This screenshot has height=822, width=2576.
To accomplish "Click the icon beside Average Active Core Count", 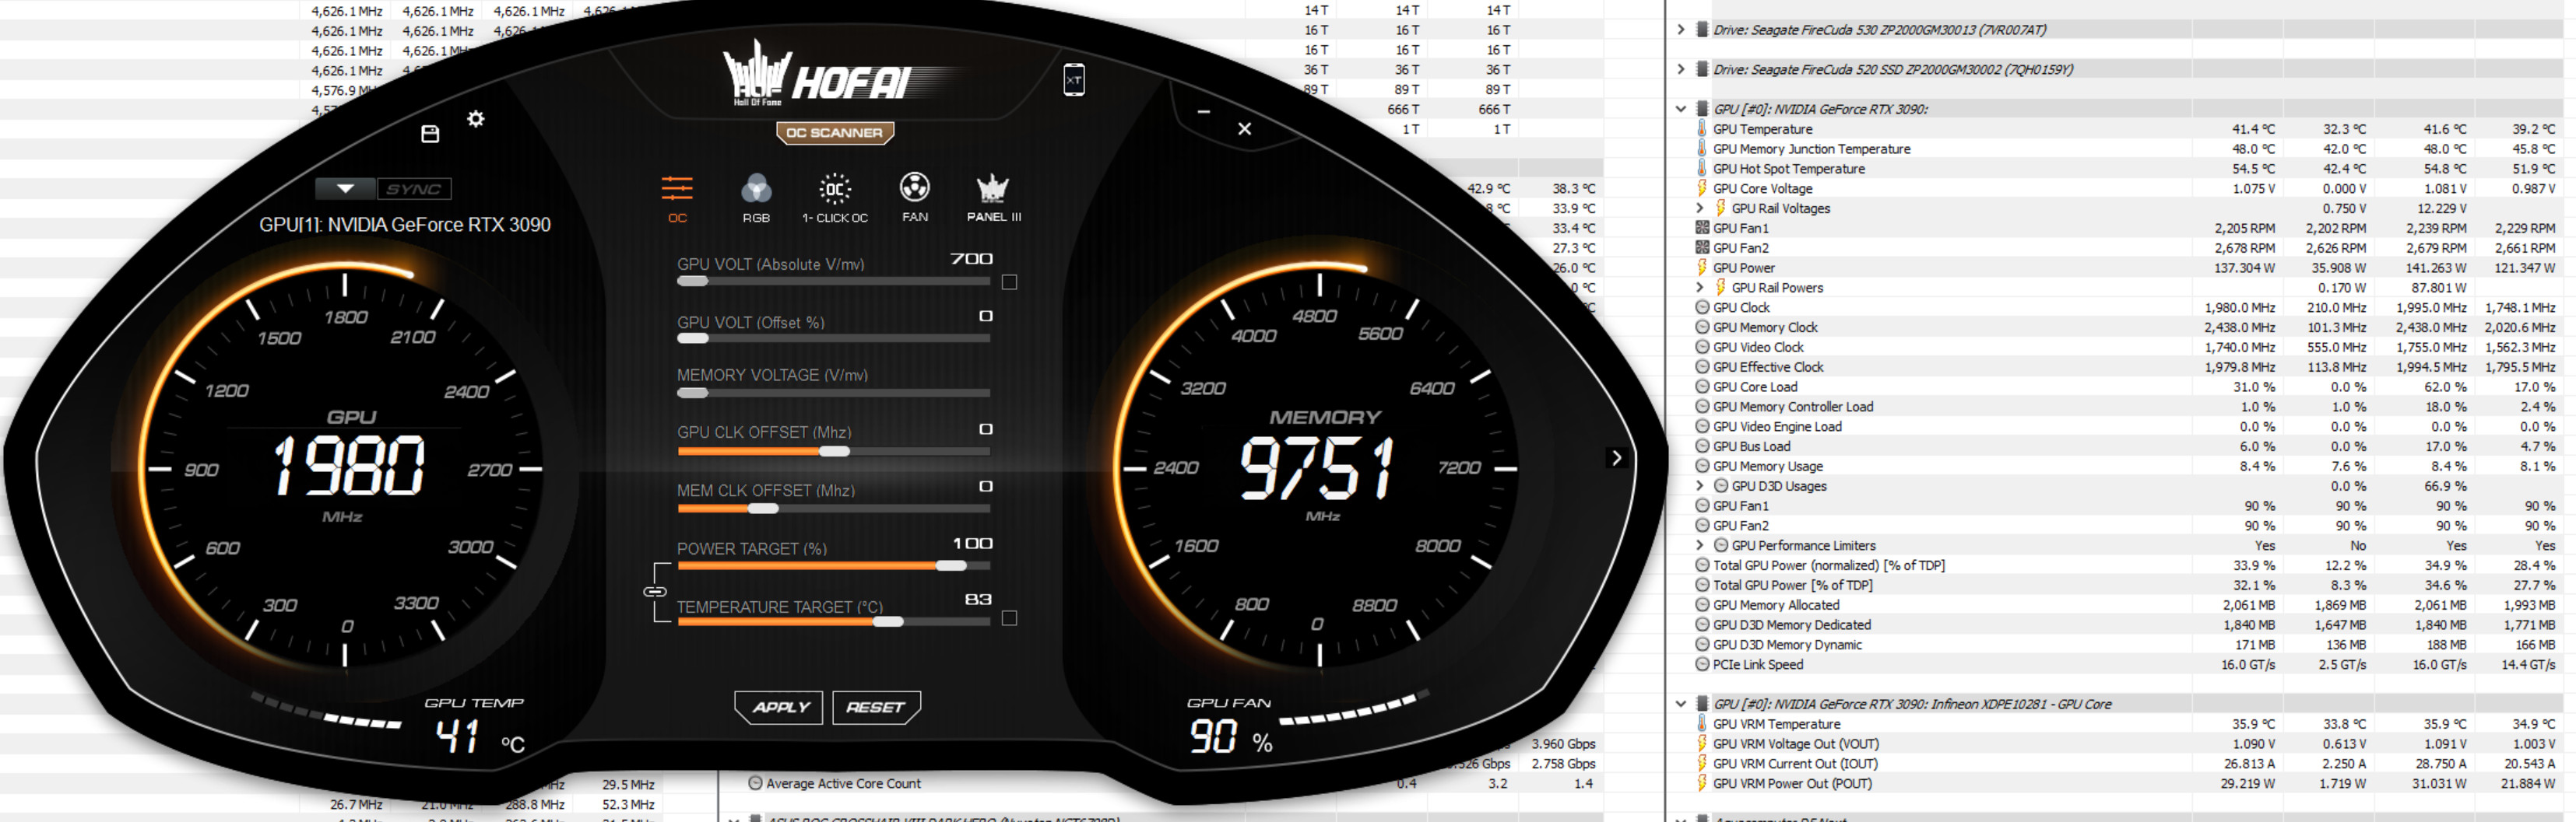I will (755, 784).
